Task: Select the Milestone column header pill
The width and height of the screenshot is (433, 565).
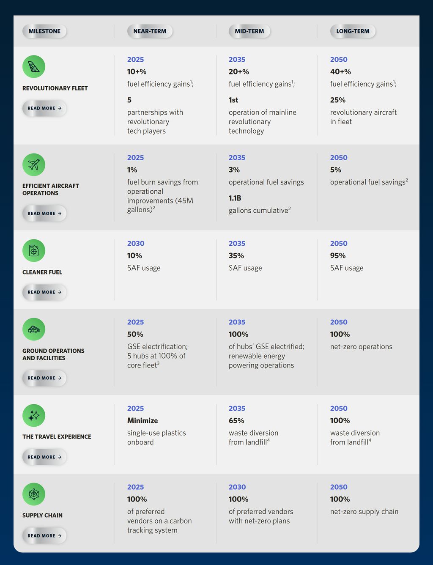Action: (x=44, y=31)
